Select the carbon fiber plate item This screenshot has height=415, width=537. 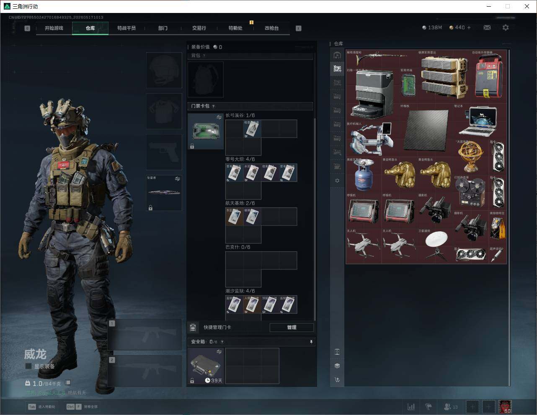point(426,130)
